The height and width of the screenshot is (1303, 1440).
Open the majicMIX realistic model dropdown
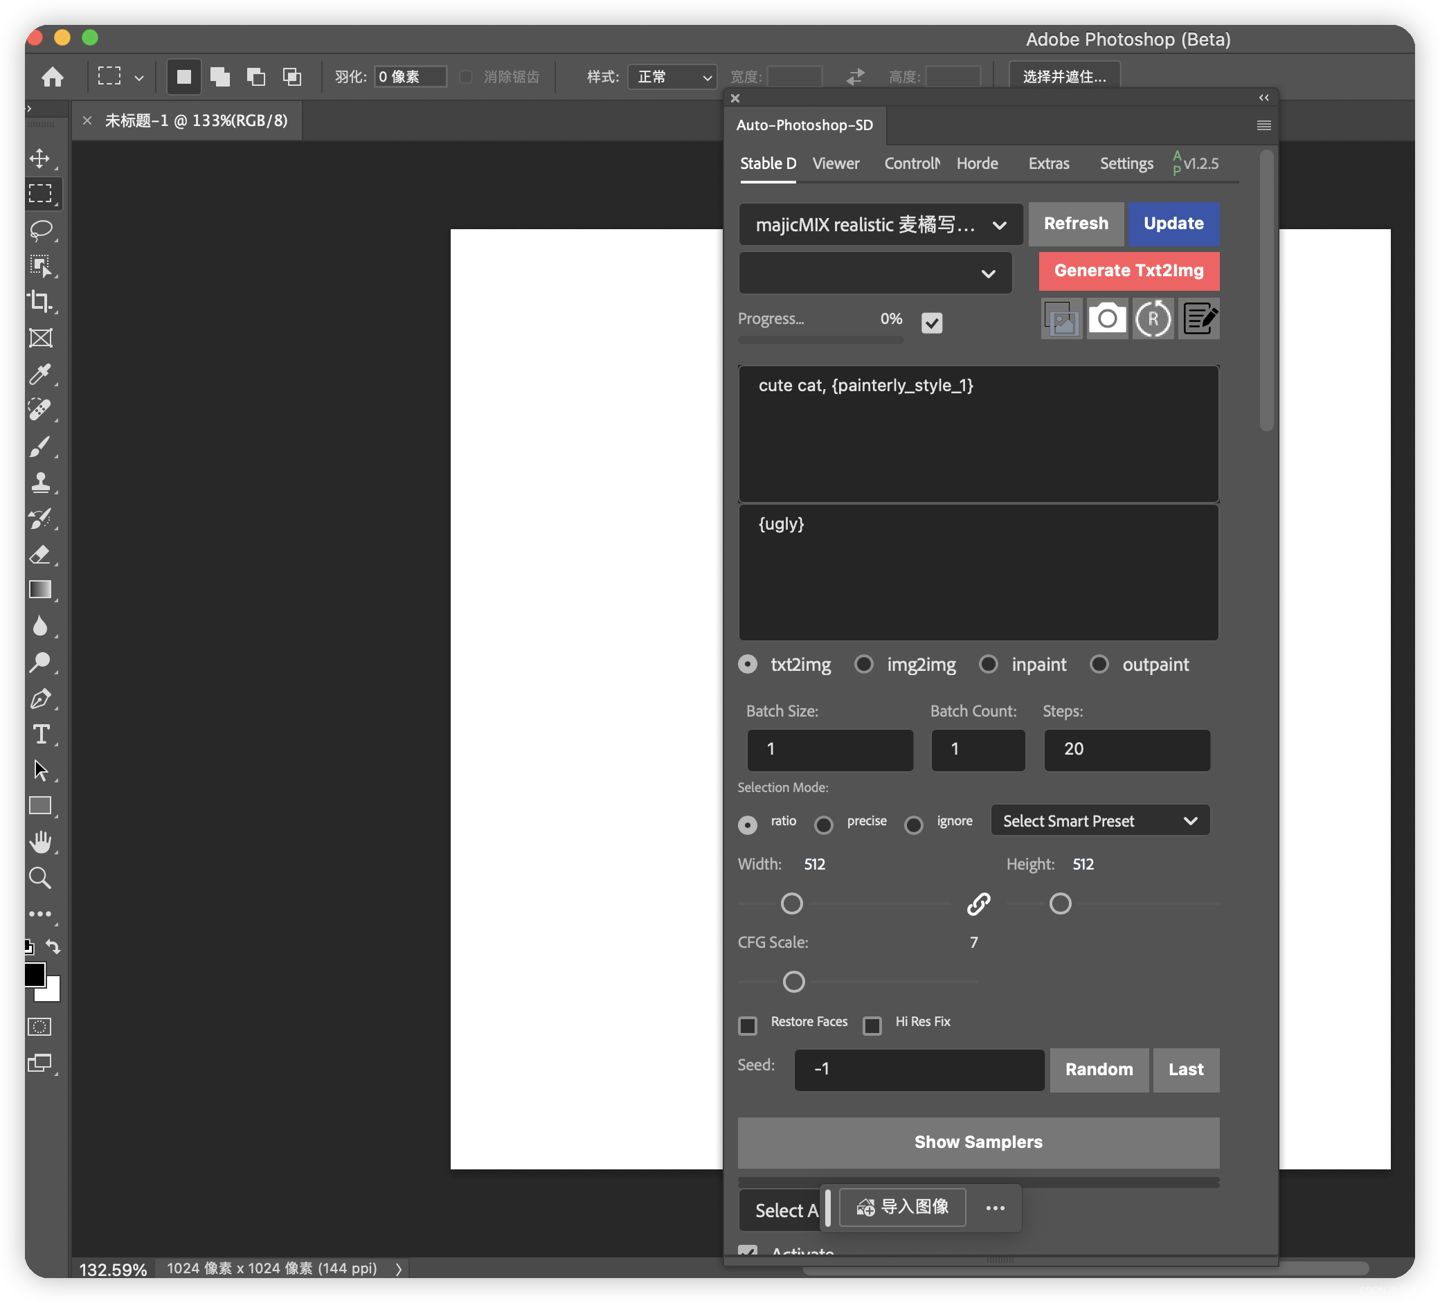[881, 224]
